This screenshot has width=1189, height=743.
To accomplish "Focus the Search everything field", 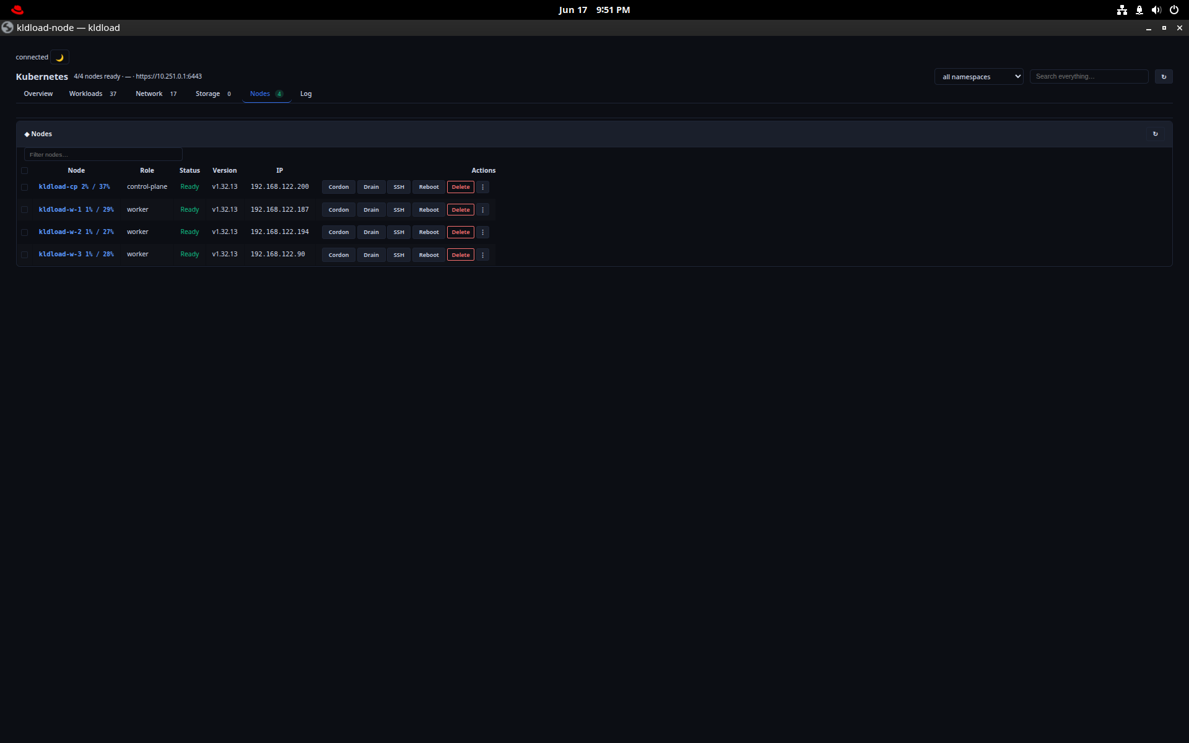I will [1089, 77].
